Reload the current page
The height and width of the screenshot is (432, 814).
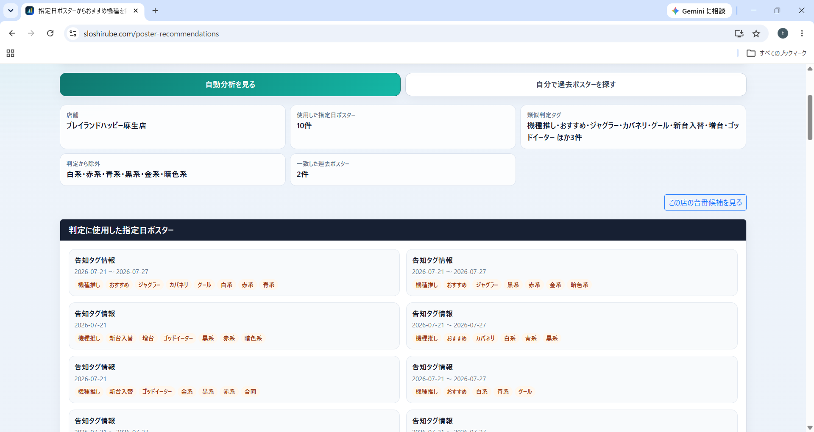pyautogui.click(x=50, y=33)
